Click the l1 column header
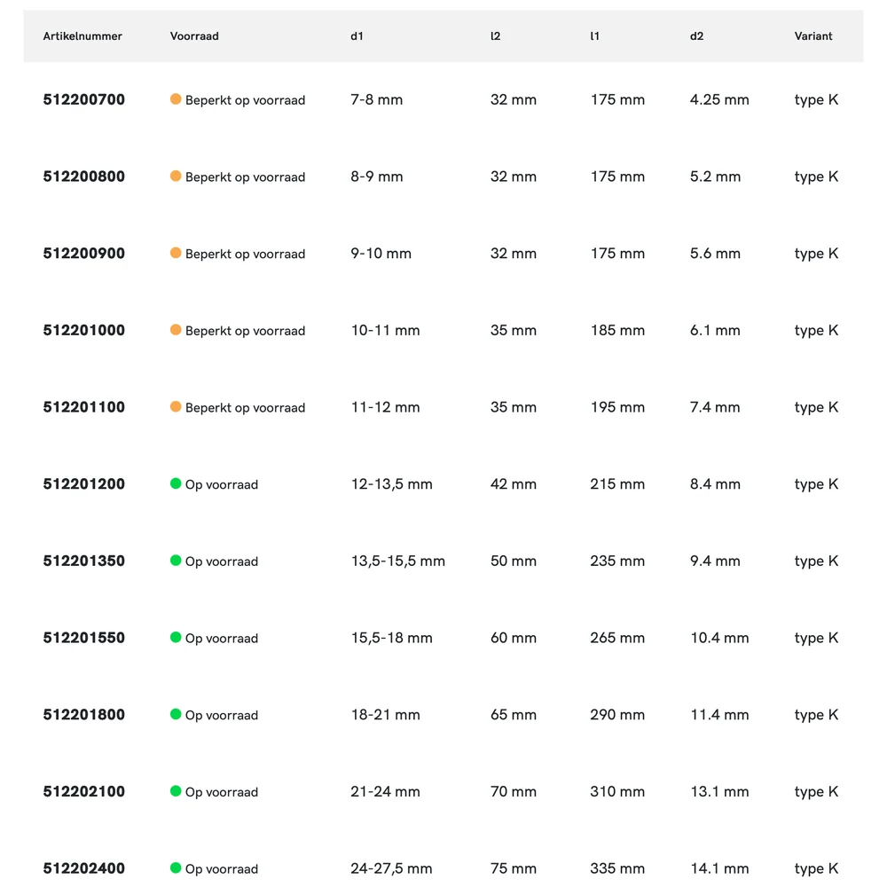 [594, 36]
